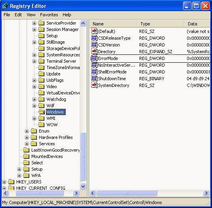Image resolution: width=212 pixels, height=208 pixels.
Task: Select the TimeZoneInformation key label
Action: coord(63,67)
